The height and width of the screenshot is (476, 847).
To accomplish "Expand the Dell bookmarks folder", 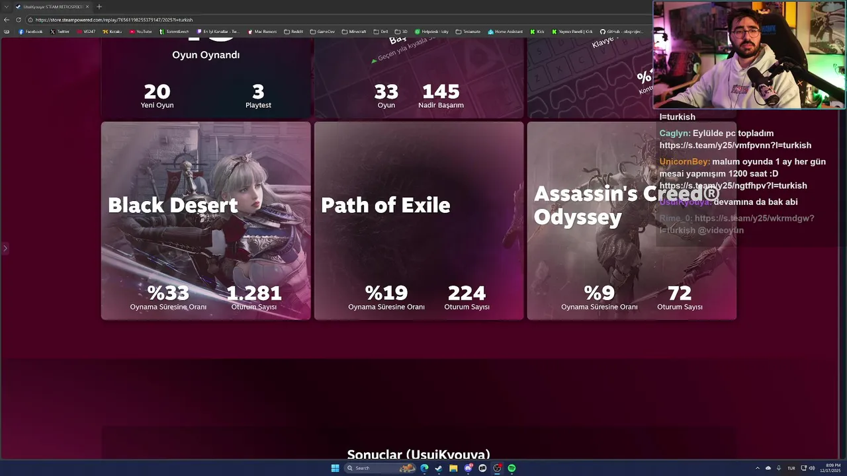I will click(380, 32).
